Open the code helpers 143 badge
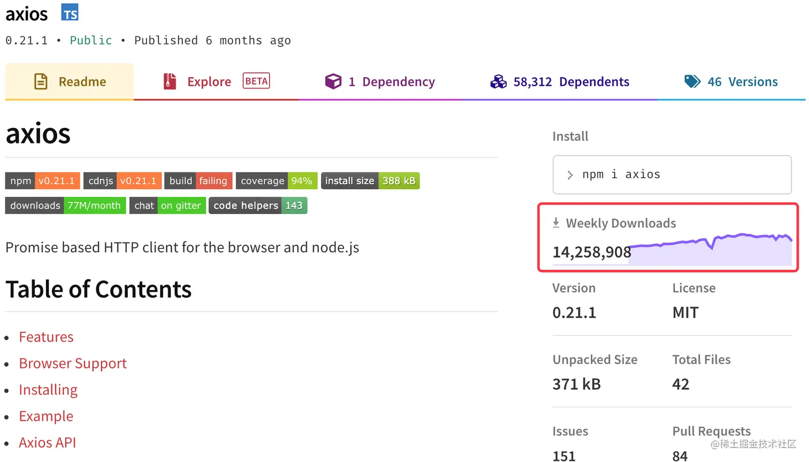Screen dimensions: 809x462 click(258, 206)
